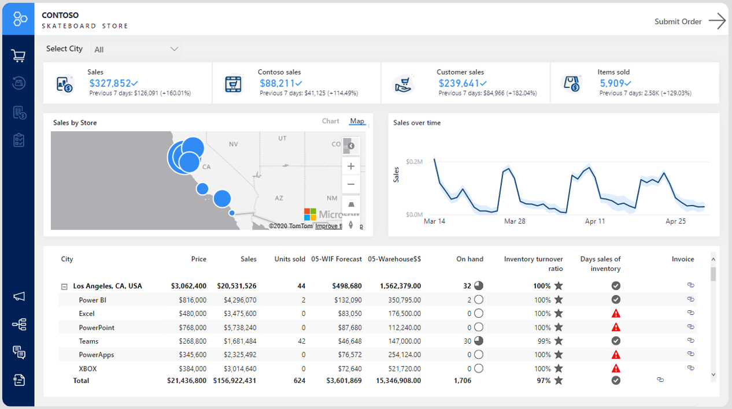
Task: Click the table vertical scrollbar thumb
Action: [x=713, y=274]
